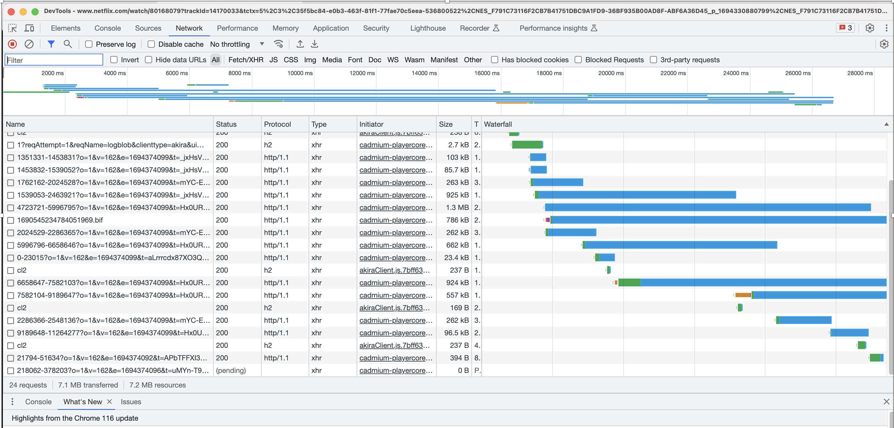Click the export HAR download icon
Viewport: 894px width, 428px height.
coord(314,44)
